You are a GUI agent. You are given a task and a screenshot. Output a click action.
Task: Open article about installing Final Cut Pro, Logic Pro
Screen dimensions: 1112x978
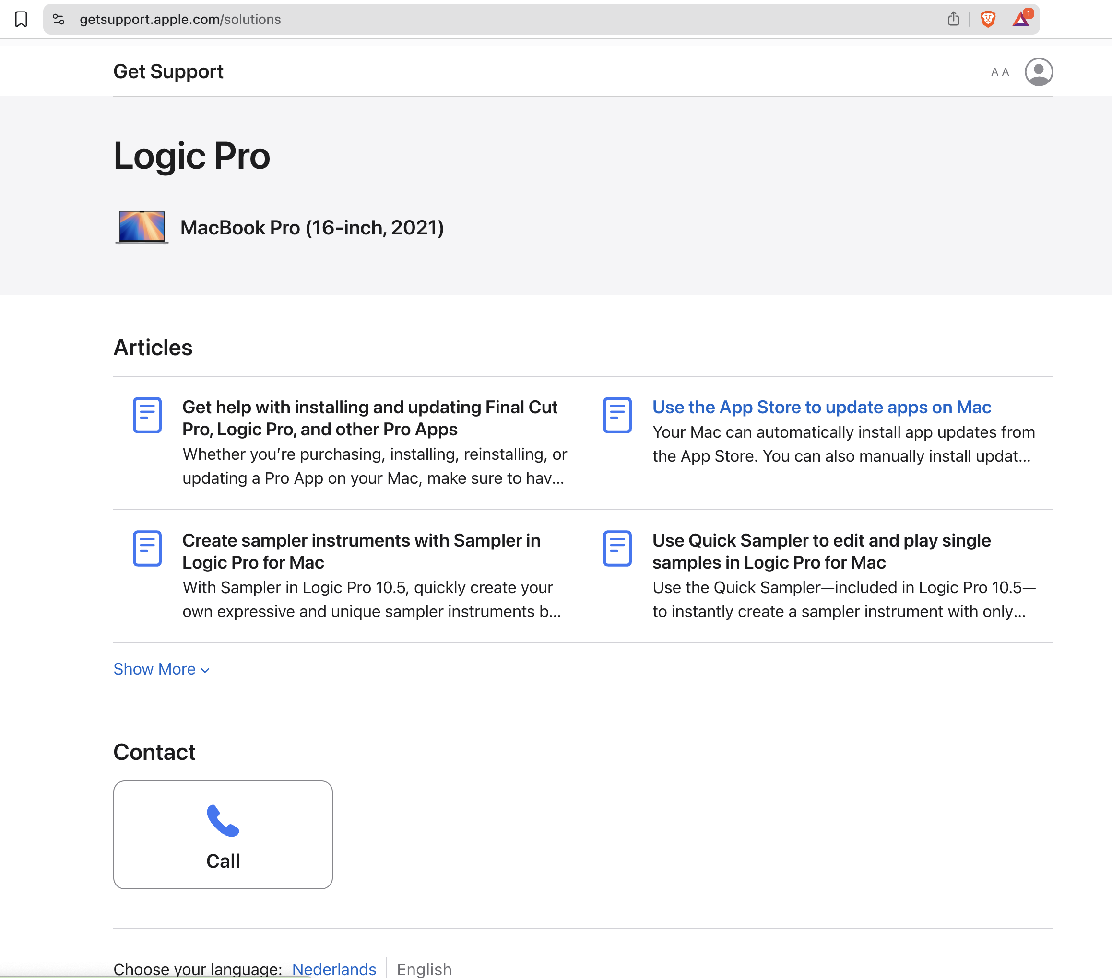[x=369, y=418]
